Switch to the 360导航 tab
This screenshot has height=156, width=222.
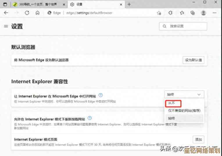38,4
